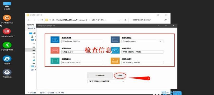The width and height of the screenshot is (214, 95).
Task: Click the 系统路径 folder arrow icon
Action: [x=115, y=40]
